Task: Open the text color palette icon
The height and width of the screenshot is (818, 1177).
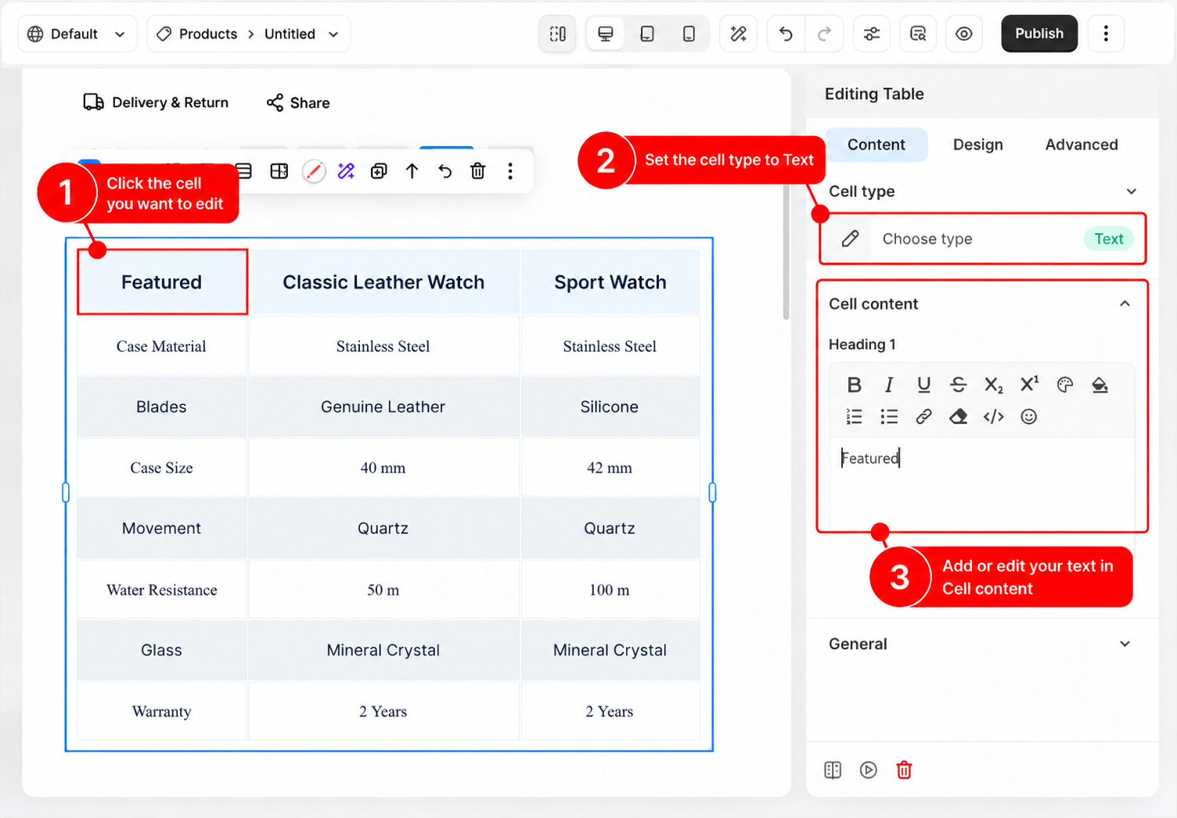Action: [x=1064, y=385]
